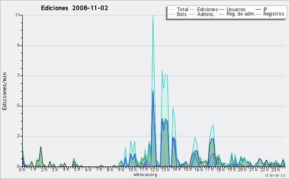The image size is (290, 179).
Task: Click the chart title 'Ediciones 2008-11-02'
Action: pyautogui.click(x=74, y=8)
